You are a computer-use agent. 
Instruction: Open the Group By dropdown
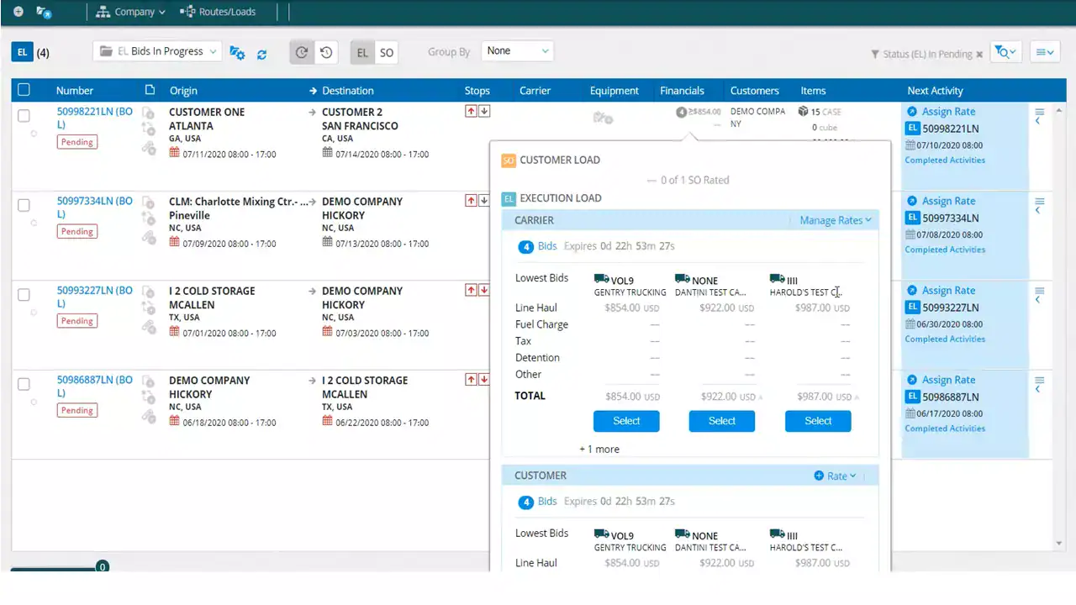[x=517, y=51]
